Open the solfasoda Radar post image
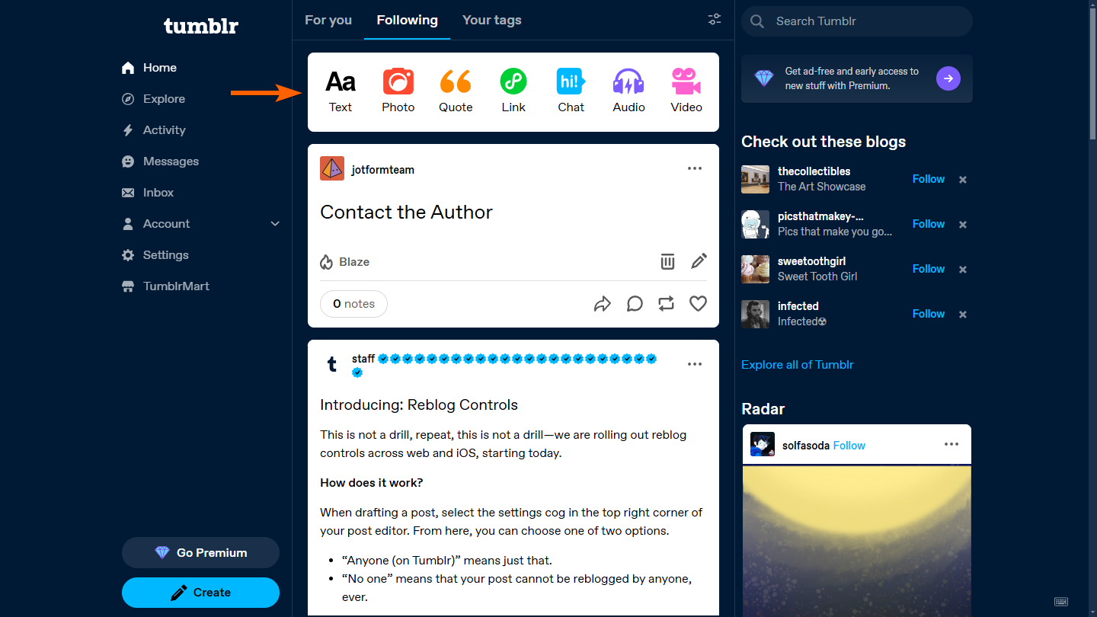Viewport: 1097px width, 617px height. tap(857, 541)
